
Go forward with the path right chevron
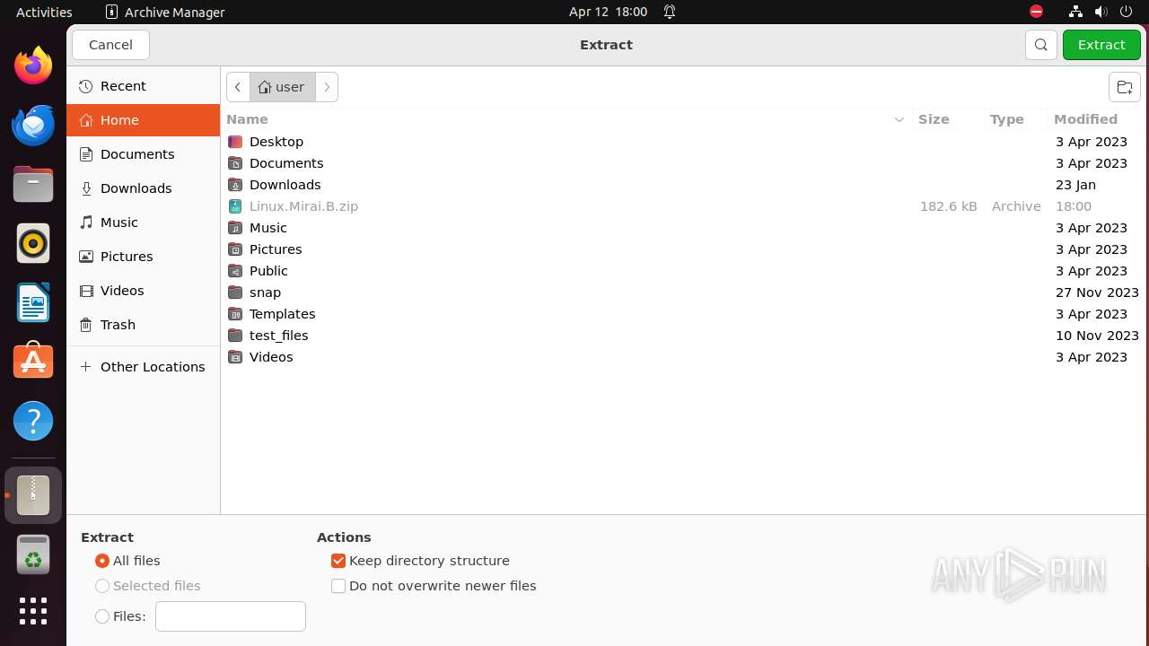pyautogui.click(x=327, y=87)
